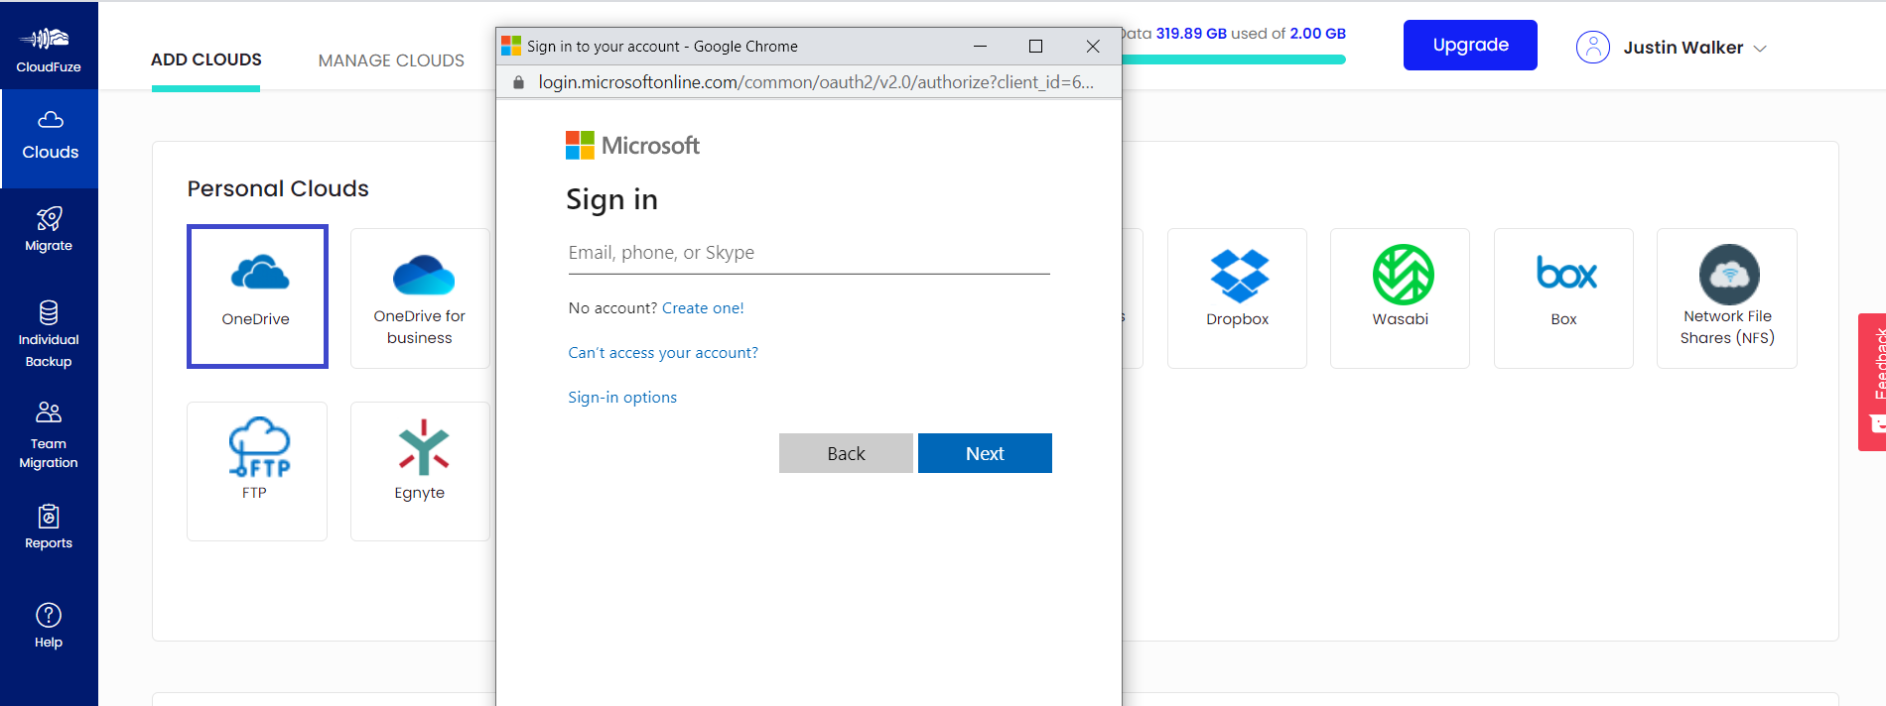Open Reports in the sidebar
Screen dimensions: 1886x706
click(x=49, y=527)
